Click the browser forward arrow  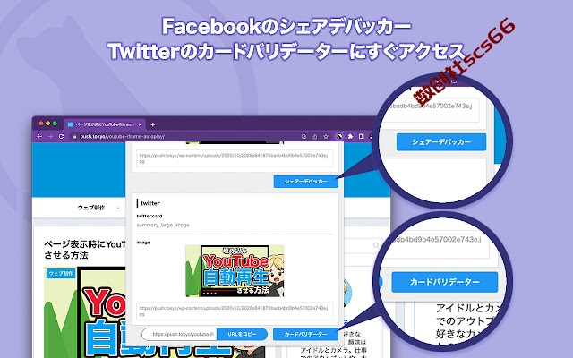(50, 136)
